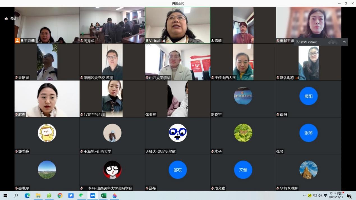Click microphone icon beside 胥莉

[x=212, y=41]
